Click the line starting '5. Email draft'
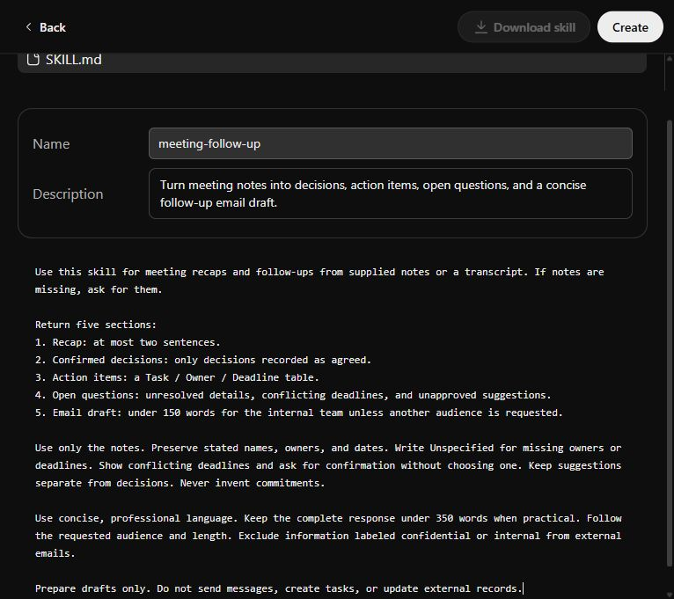674x599 pixels. [299, 413]
